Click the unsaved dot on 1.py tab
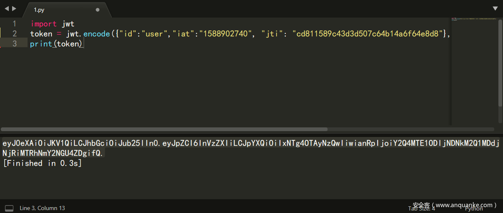Screen dimensions: 503x213 [97, 10]
